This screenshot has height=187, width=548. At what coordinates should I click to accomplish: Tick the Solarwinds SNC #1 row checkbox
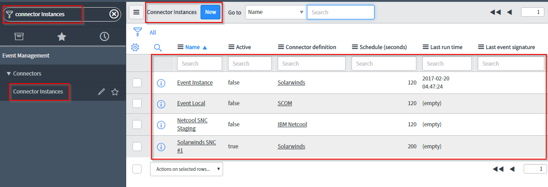pos(137,147)
